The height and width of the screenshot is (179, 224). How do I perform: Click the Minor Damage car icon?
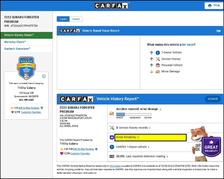pyautogui.click(x=158, y=71)
